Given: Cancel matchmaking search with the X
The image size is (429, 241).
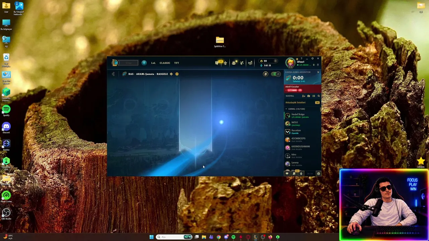Looking at the screenshot, I should pyautogui.click(x=318, y=72).
